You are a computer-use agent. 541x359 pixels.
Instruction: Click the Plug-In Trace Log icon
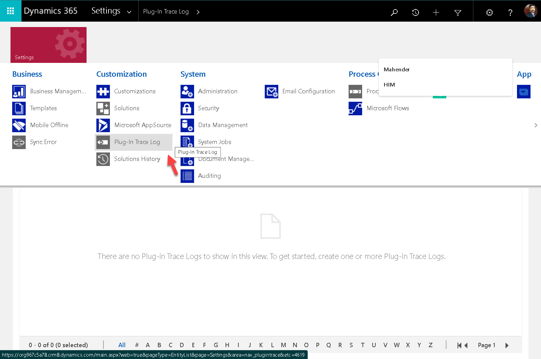pos(103,142)
